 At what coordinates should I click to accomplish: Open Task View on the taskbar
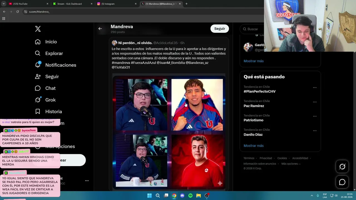[x=166, y=196]
